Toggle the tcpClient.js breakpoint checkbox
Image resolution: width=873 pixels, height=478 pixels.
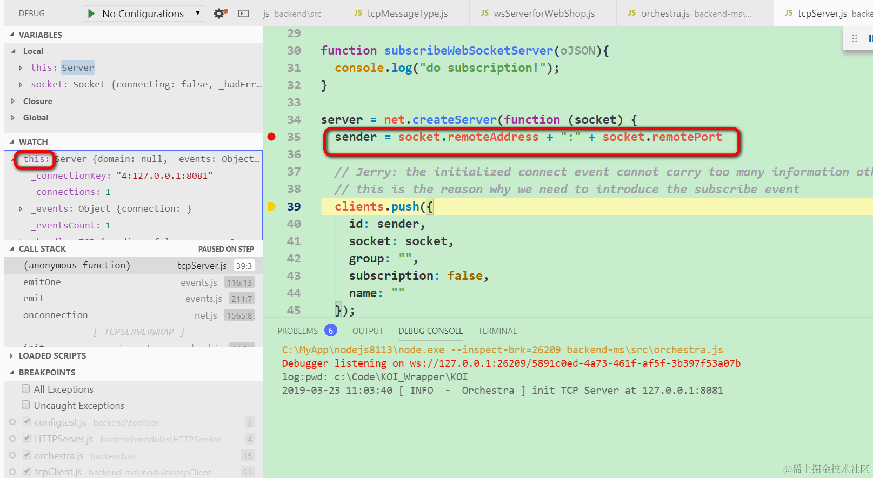pos(27,472)
